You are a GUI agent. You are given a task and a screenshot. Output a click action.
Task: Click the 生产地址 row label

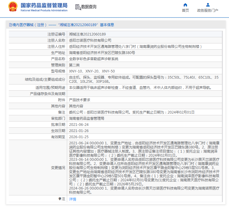click(x=58, y=53)
